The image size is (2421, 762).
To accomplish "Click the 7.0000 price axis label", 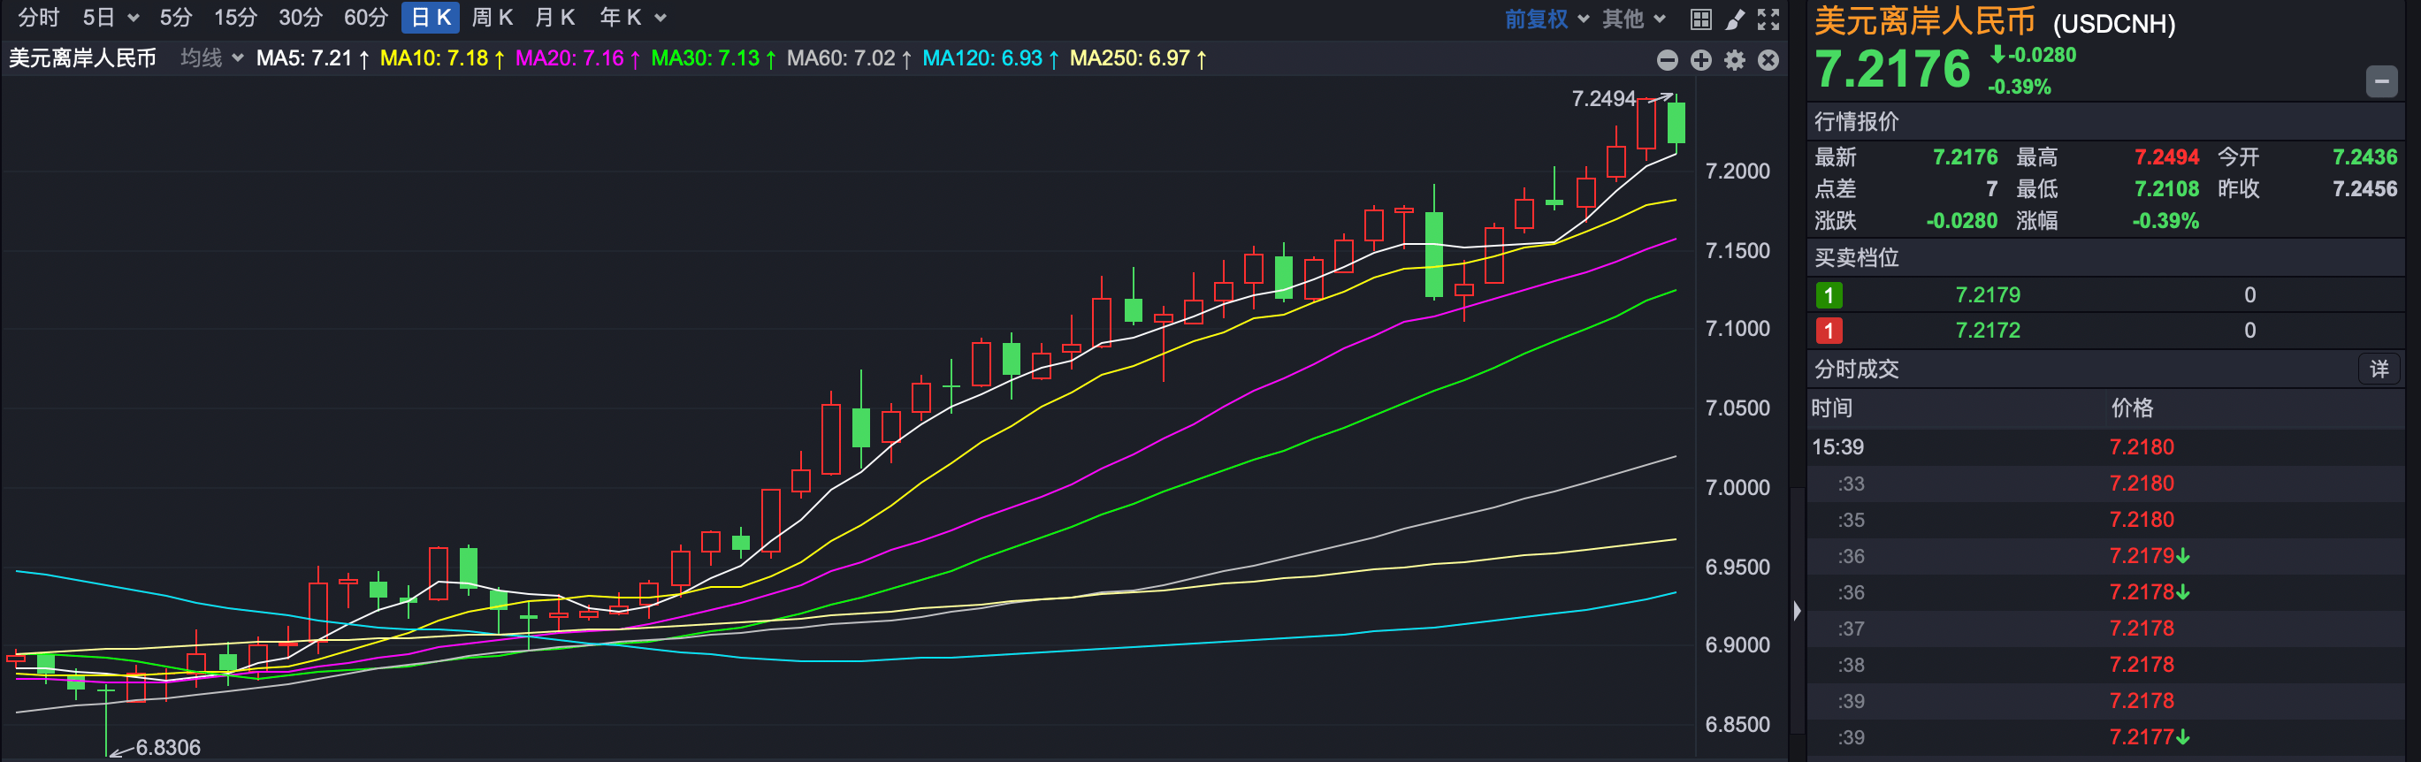I will pyautogui.click(x=1737, y=488).
